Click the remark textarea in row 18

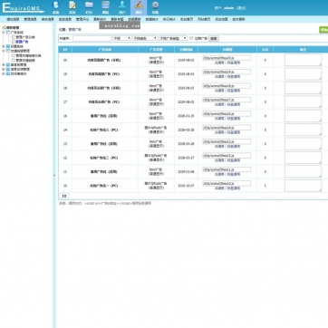click(304, 88)
